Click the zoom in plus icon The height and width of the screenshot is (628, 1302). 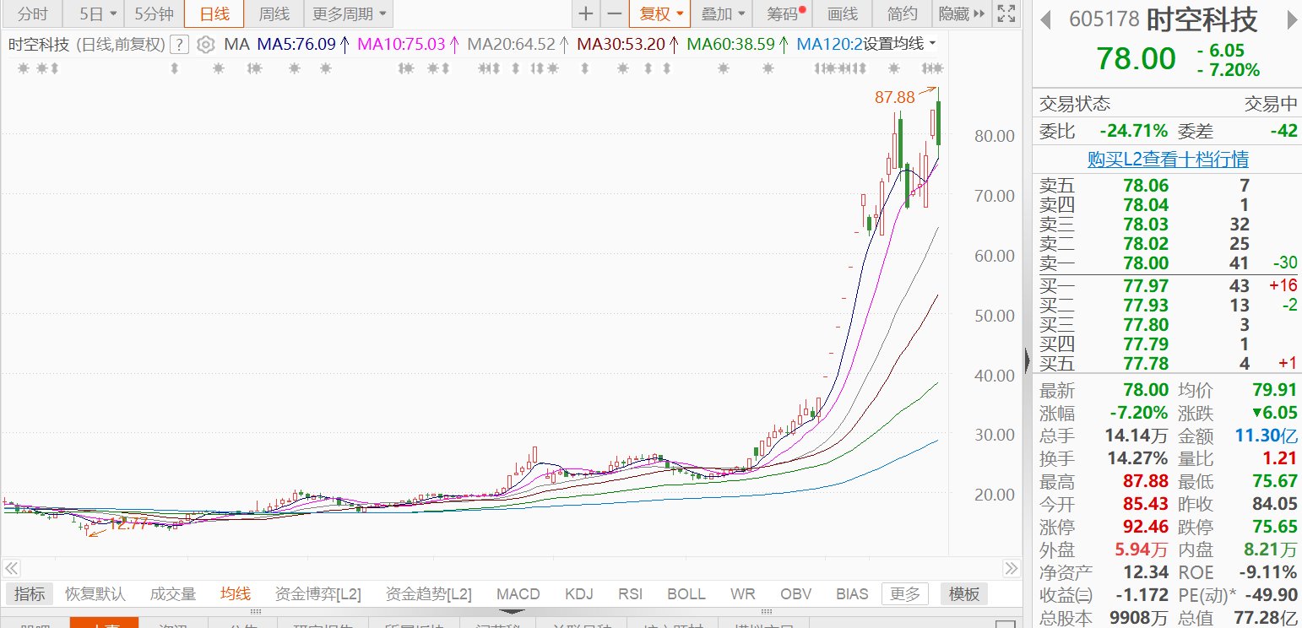[586, 14]
